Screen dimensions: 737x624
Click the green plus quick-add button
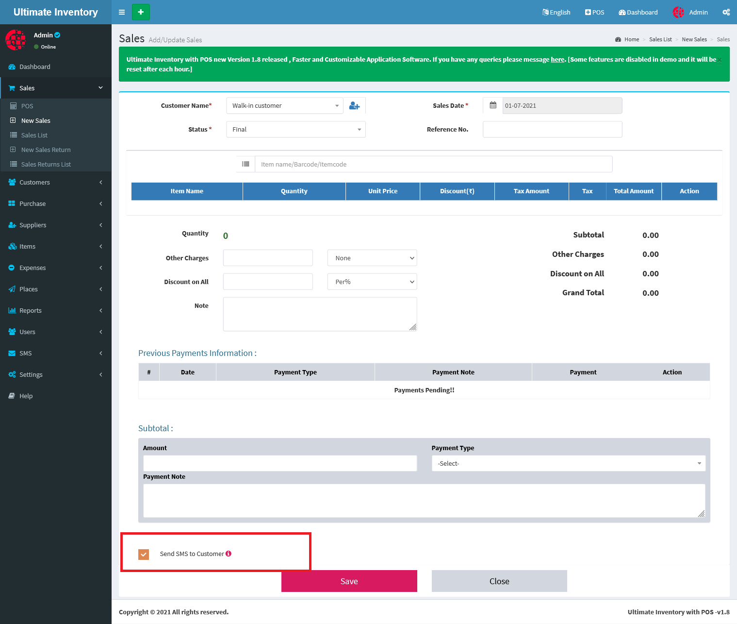click(x=141, y=12)
